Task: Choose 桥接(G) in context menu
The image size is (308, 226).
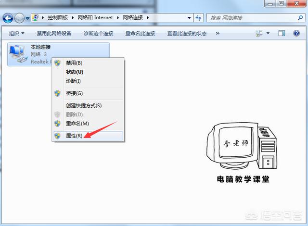Action: tap(88, 93)
